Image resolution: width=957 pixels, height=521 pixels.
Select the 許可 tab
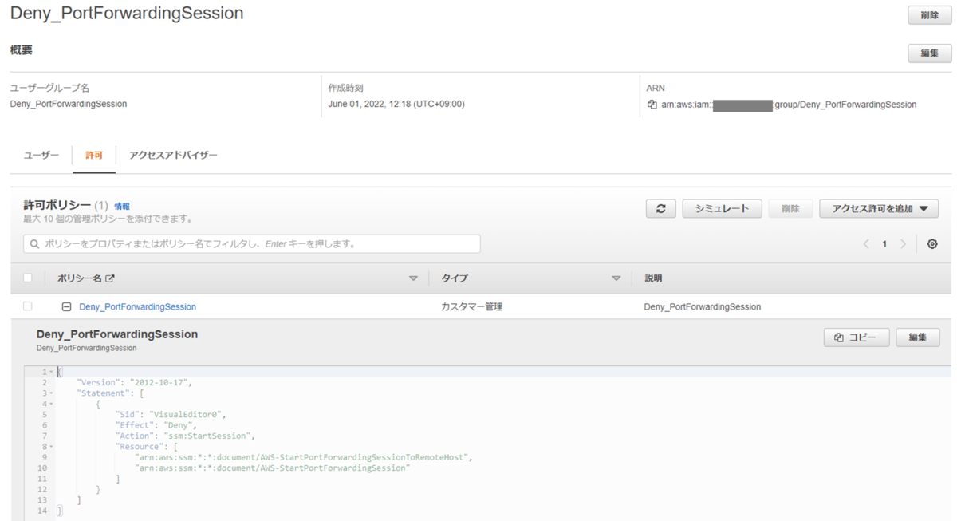tap(94, 155)
